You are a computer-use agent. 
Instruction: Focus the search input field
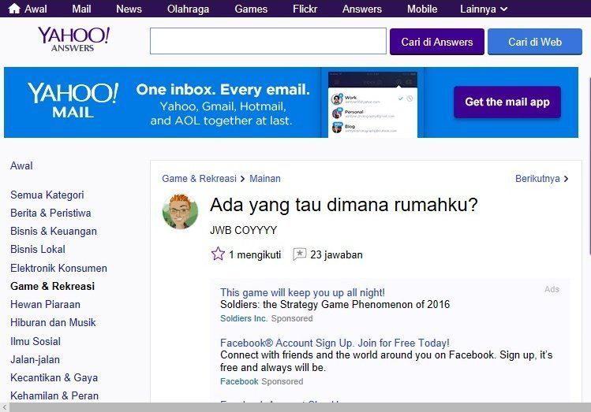[x=268, y=41]
